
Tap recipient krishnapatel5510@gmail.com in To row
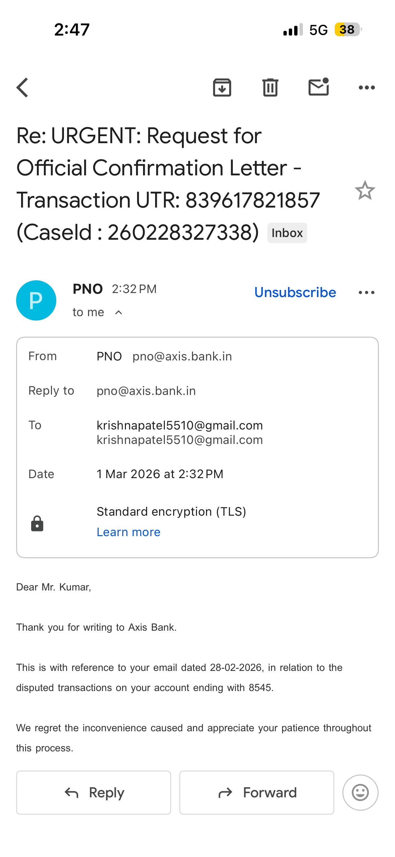180,425
